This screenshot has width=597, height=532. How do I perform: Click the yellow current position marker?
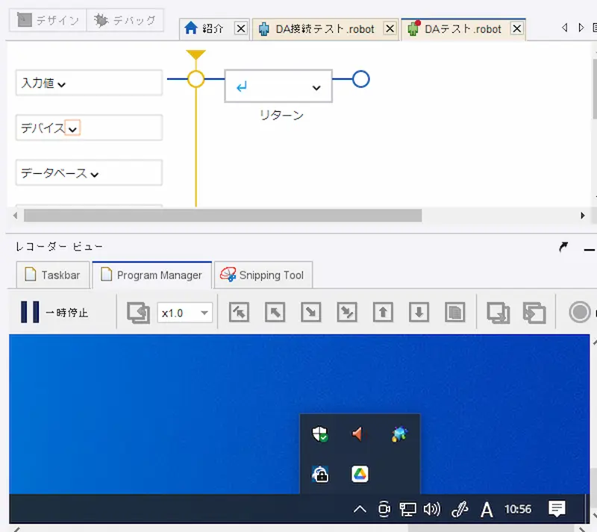point(196,54)
